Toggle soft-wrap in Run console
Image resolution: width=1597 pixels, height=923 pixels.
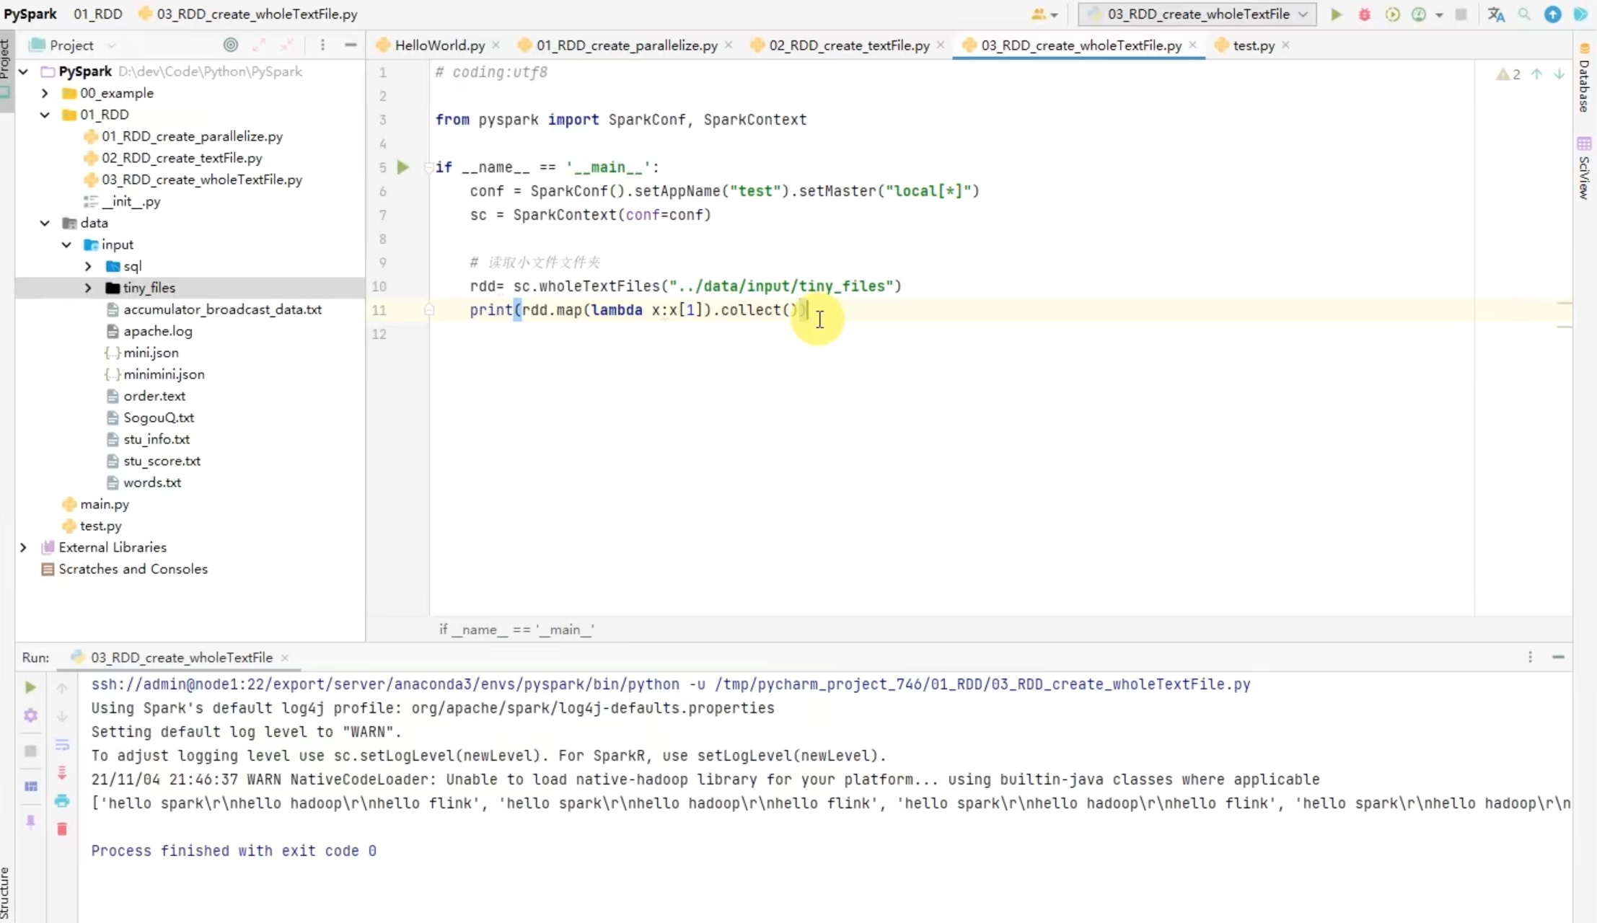(62, 745)
